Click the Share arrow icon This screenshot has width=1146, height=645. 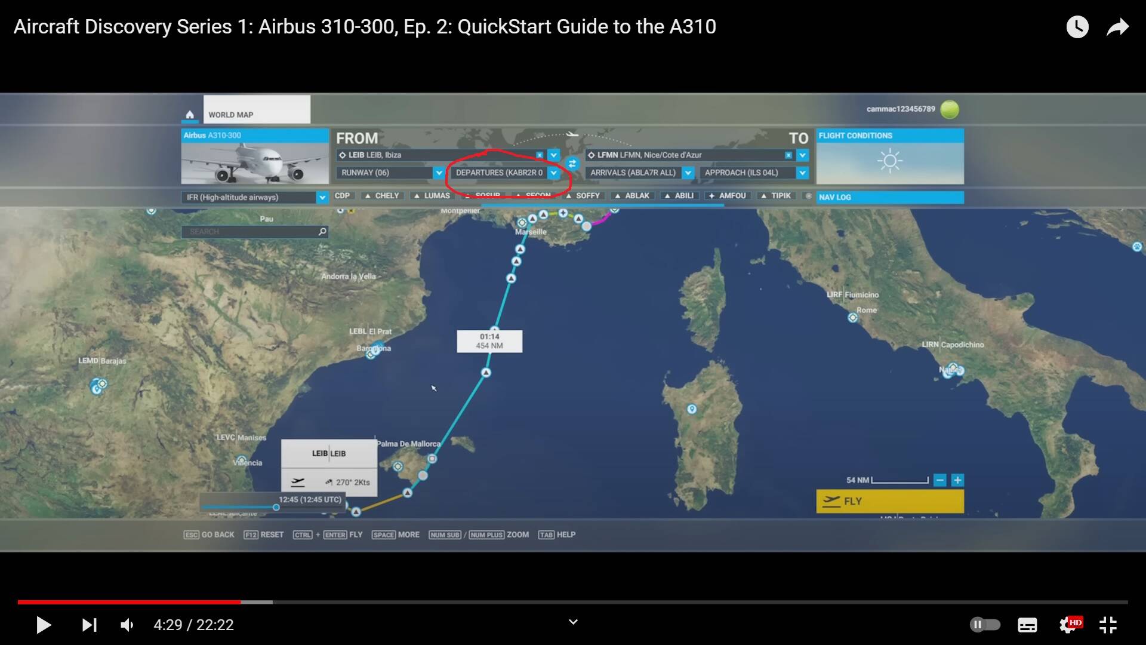point(1117,26)
